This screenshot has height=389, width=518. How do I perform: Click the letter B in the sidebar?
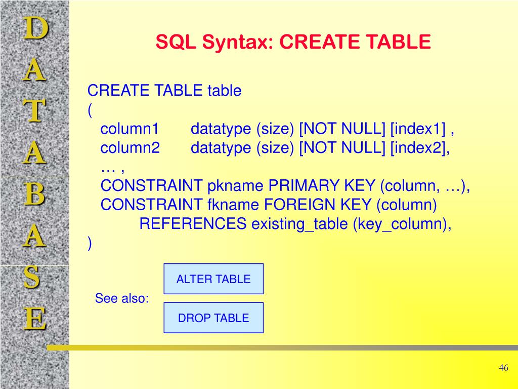point(35,195)
